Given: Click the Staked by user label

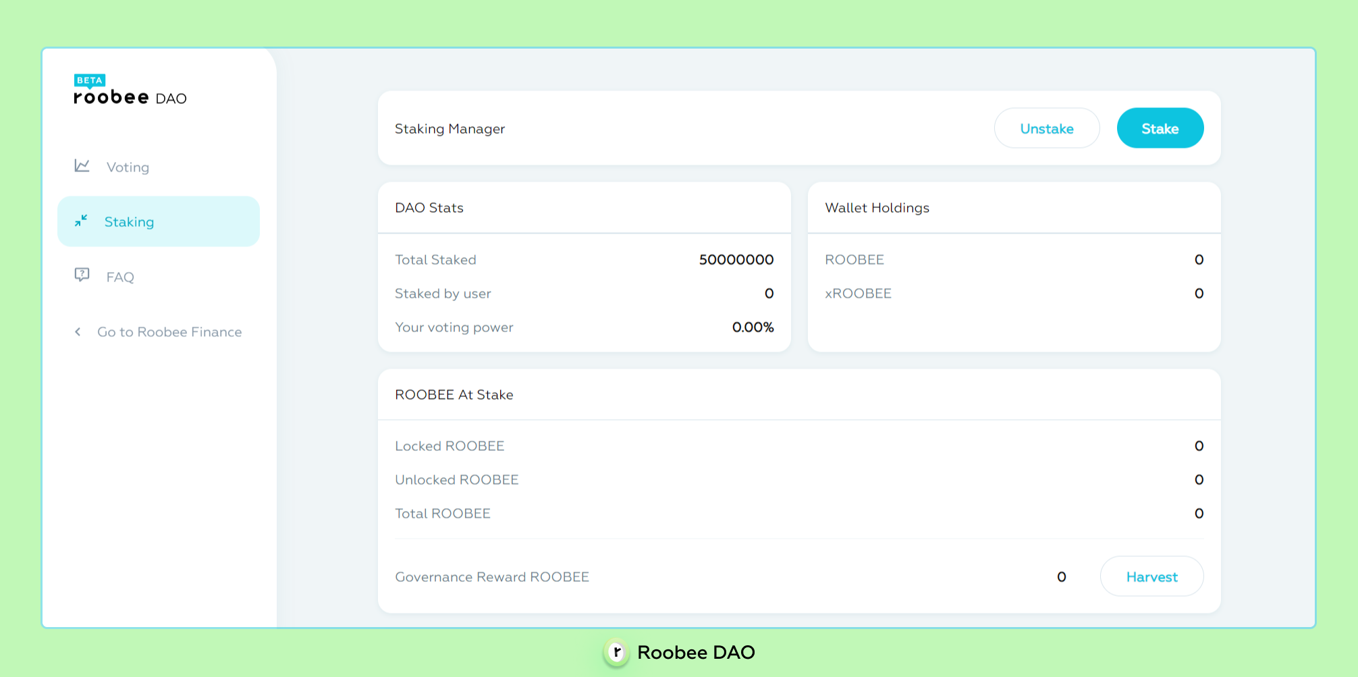Looking at the screenshot, I should 443,293.
